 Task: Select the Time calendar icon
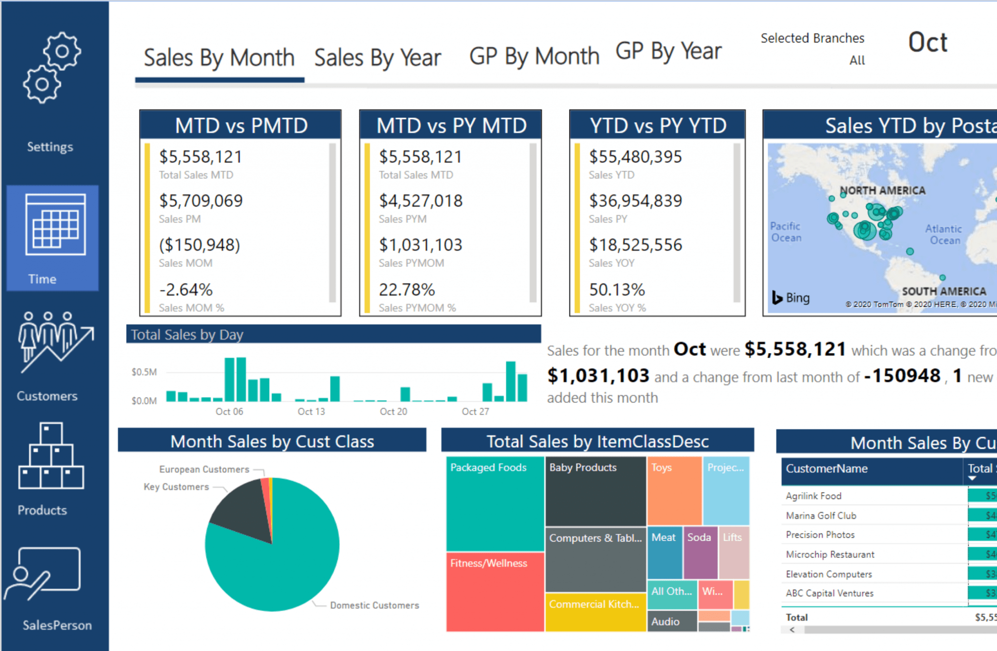[x=55, y=225]
